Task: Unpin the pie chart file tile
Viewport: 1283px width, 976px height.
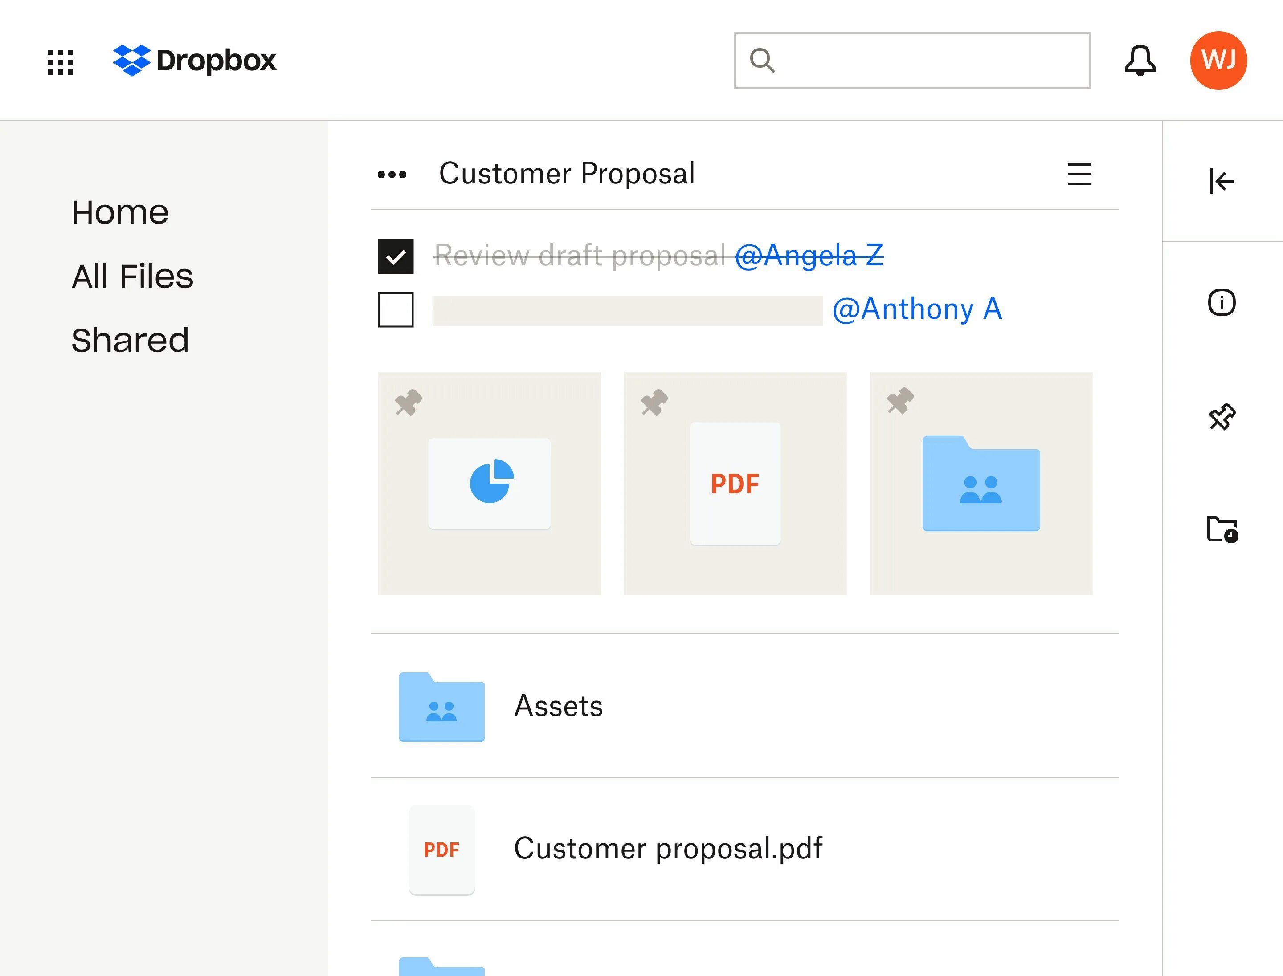Action: 408,402
